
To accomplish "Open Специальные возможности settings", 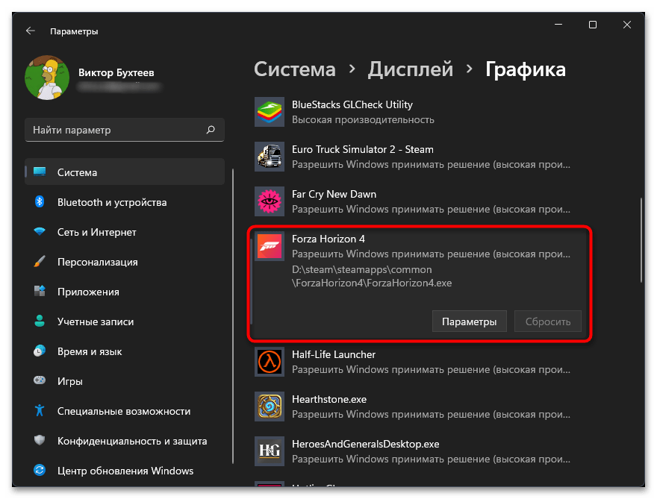I will [125, 411].
